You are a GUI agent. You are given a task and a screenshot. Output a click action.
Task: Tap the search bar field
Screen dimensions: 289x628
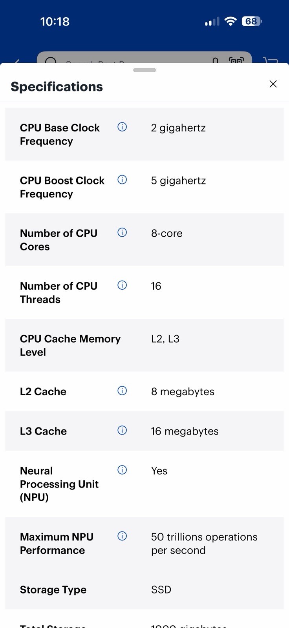point(144,57)
